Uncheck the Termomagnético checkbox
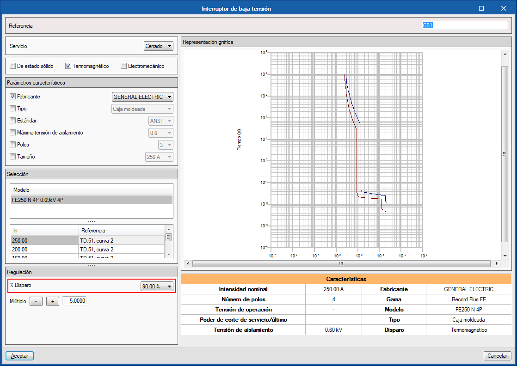Image resolution: width=517 pixels, height=366 pixels. point(68,66)
